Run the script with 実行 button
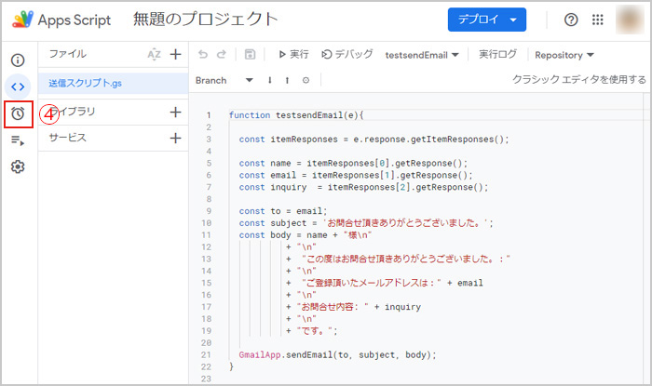652x386 pixels. [294, 54]
